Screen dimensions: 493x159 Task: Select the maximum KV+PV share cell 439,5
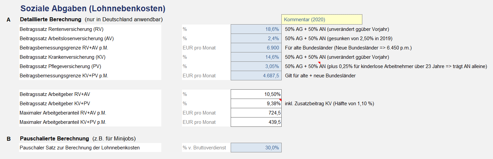click(x=256, y=122)
